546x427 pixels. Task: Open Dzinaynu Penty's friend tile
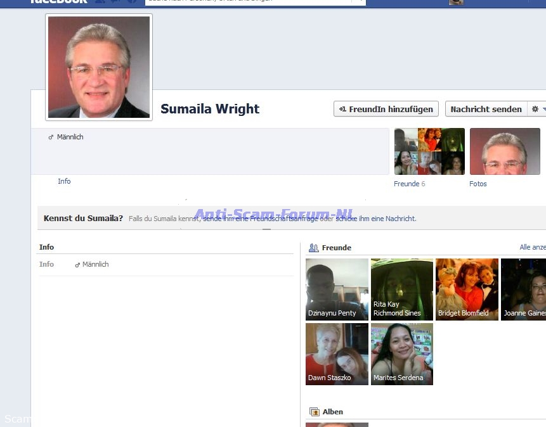[x=337, y=289]
